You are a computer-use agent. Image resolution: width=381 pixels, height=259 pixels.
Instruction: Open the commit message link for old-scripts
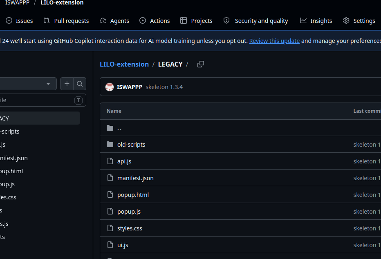coord(367,145)
